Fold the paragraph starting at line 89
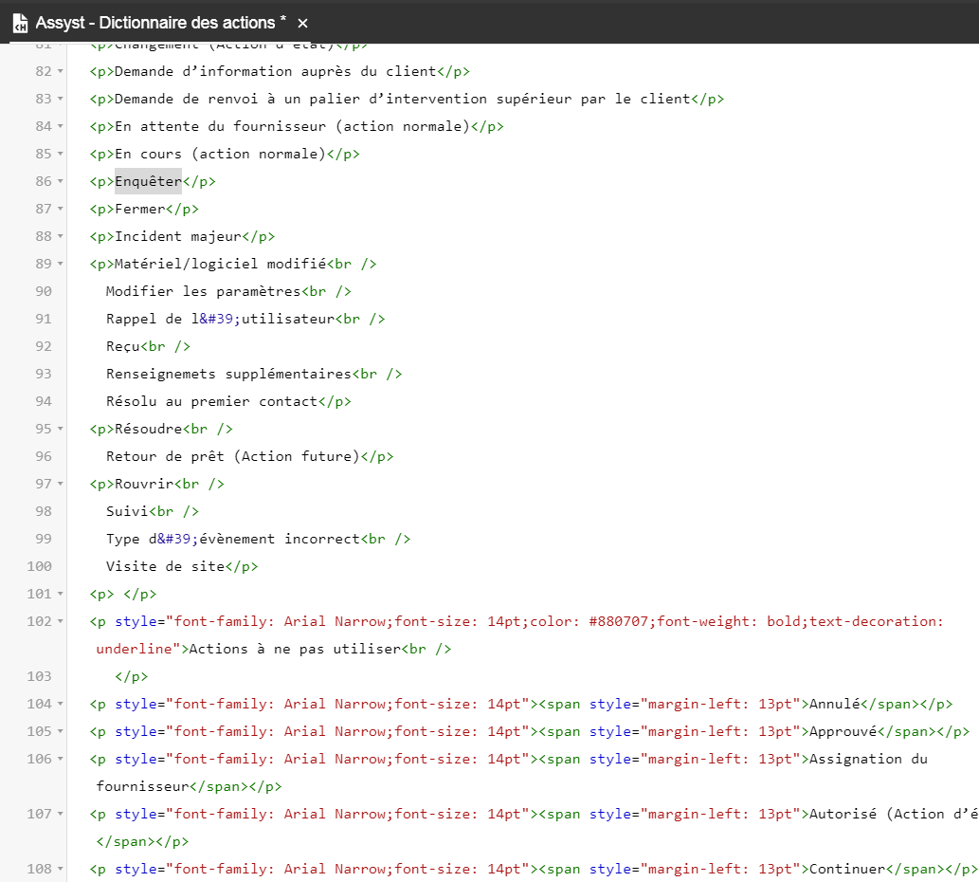 [61, 264]
